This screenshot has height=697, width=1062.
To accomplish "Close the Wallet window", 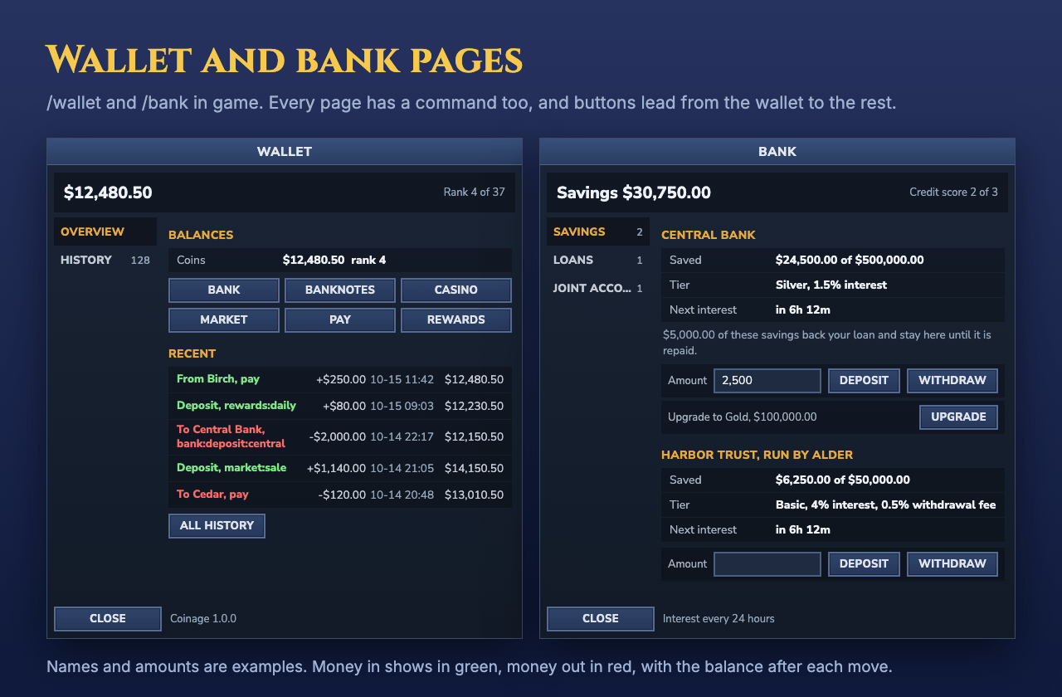I will click(x=108, y=619).
